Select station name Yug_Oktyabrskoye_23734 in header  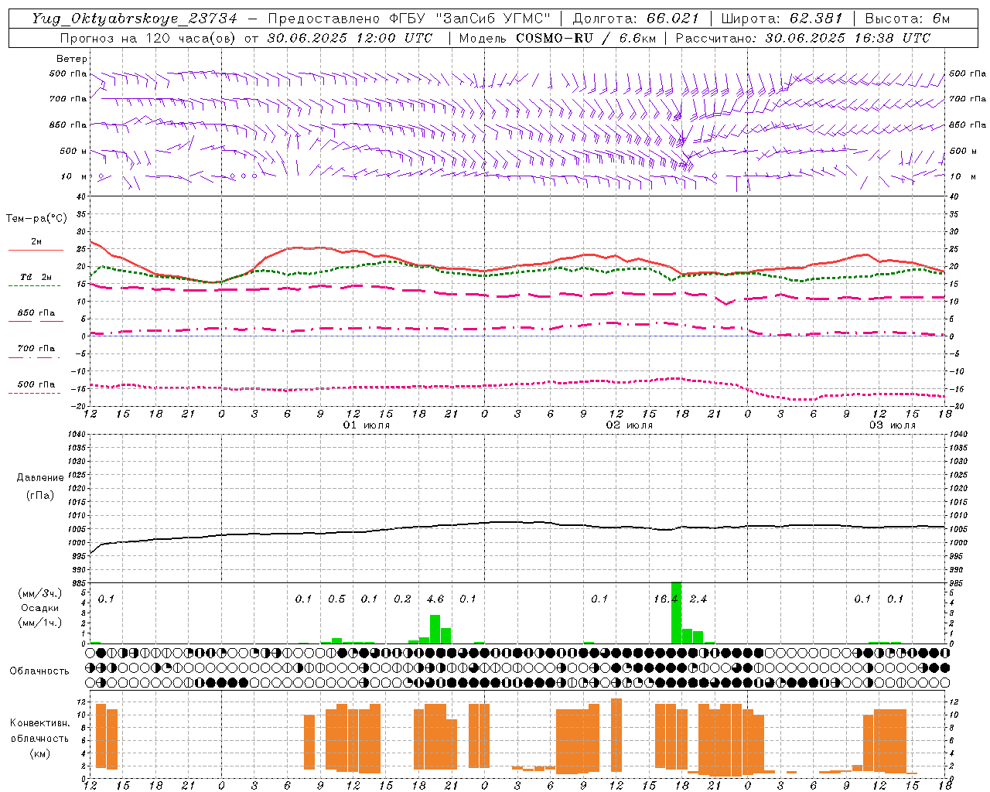coord(135,19)
